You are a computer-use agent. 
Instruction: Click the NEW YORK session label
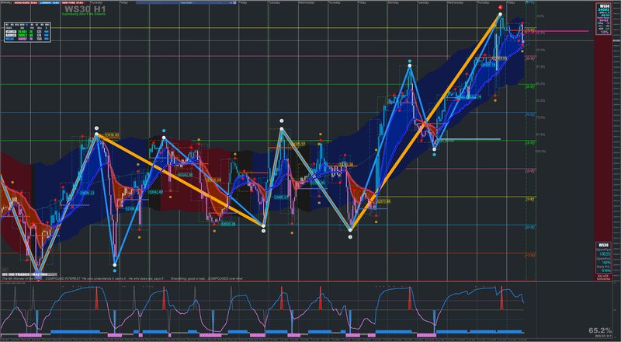[72, 3]
